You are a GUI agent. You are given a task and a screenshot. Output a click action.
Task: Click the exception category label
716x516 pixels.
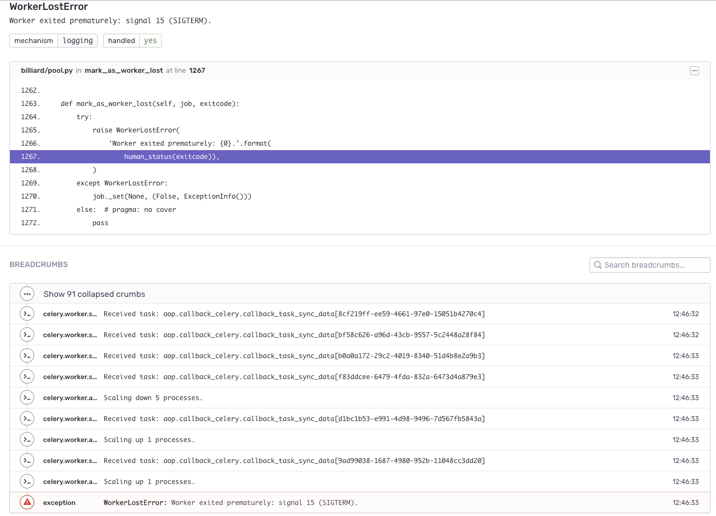pos(59,503)
